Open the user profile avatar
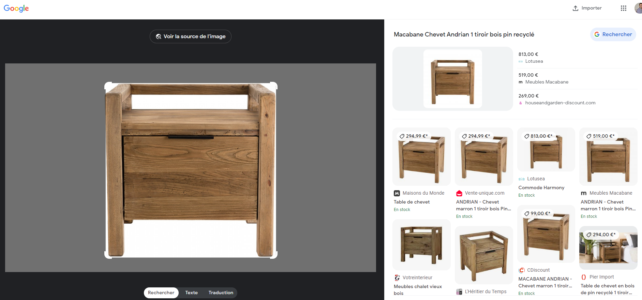 tap(638, 8)
